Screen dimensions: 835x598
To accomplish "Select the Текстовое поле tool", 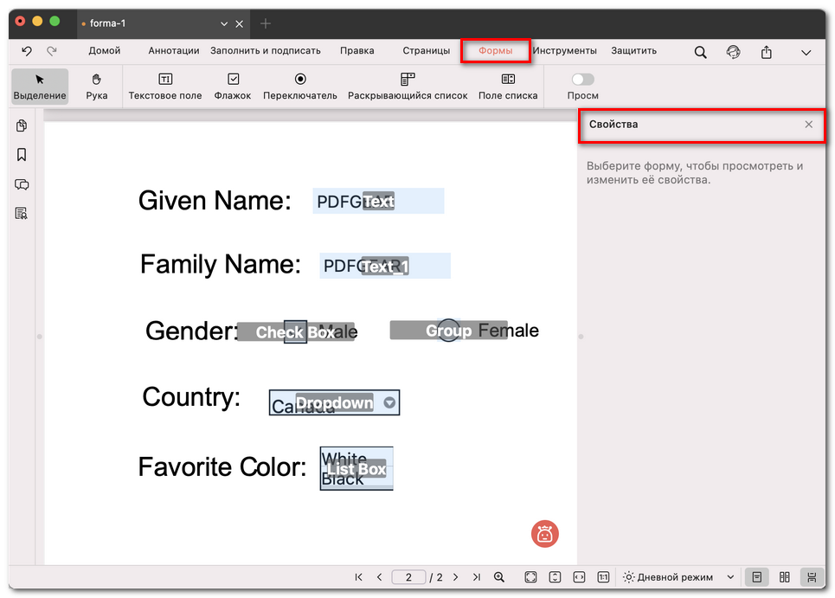I will (164, 86).
